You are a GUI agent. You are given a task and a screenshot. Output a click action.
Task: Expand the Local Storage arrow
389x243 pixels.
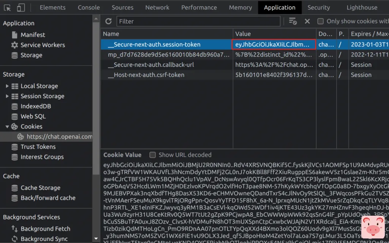(7, 86)
